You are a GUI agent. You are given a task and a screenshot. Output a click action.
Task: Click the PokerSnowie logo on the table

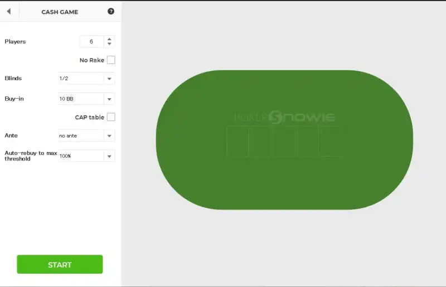click(x=284, y=117)
